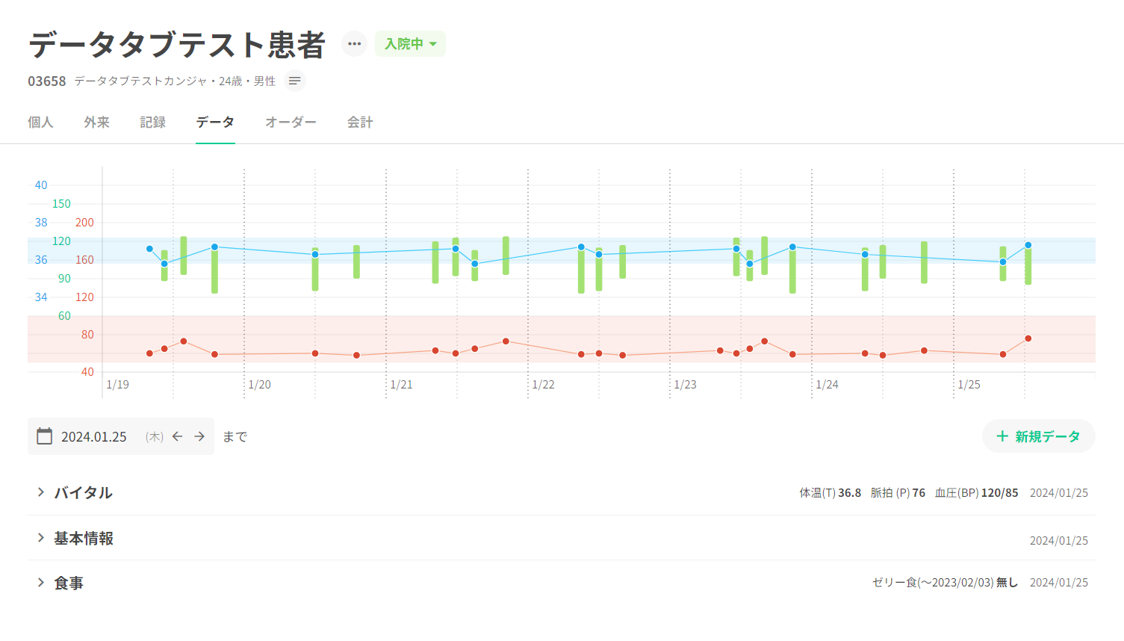
Task: Switch to the 記録 tab
Action: point(152,122)
